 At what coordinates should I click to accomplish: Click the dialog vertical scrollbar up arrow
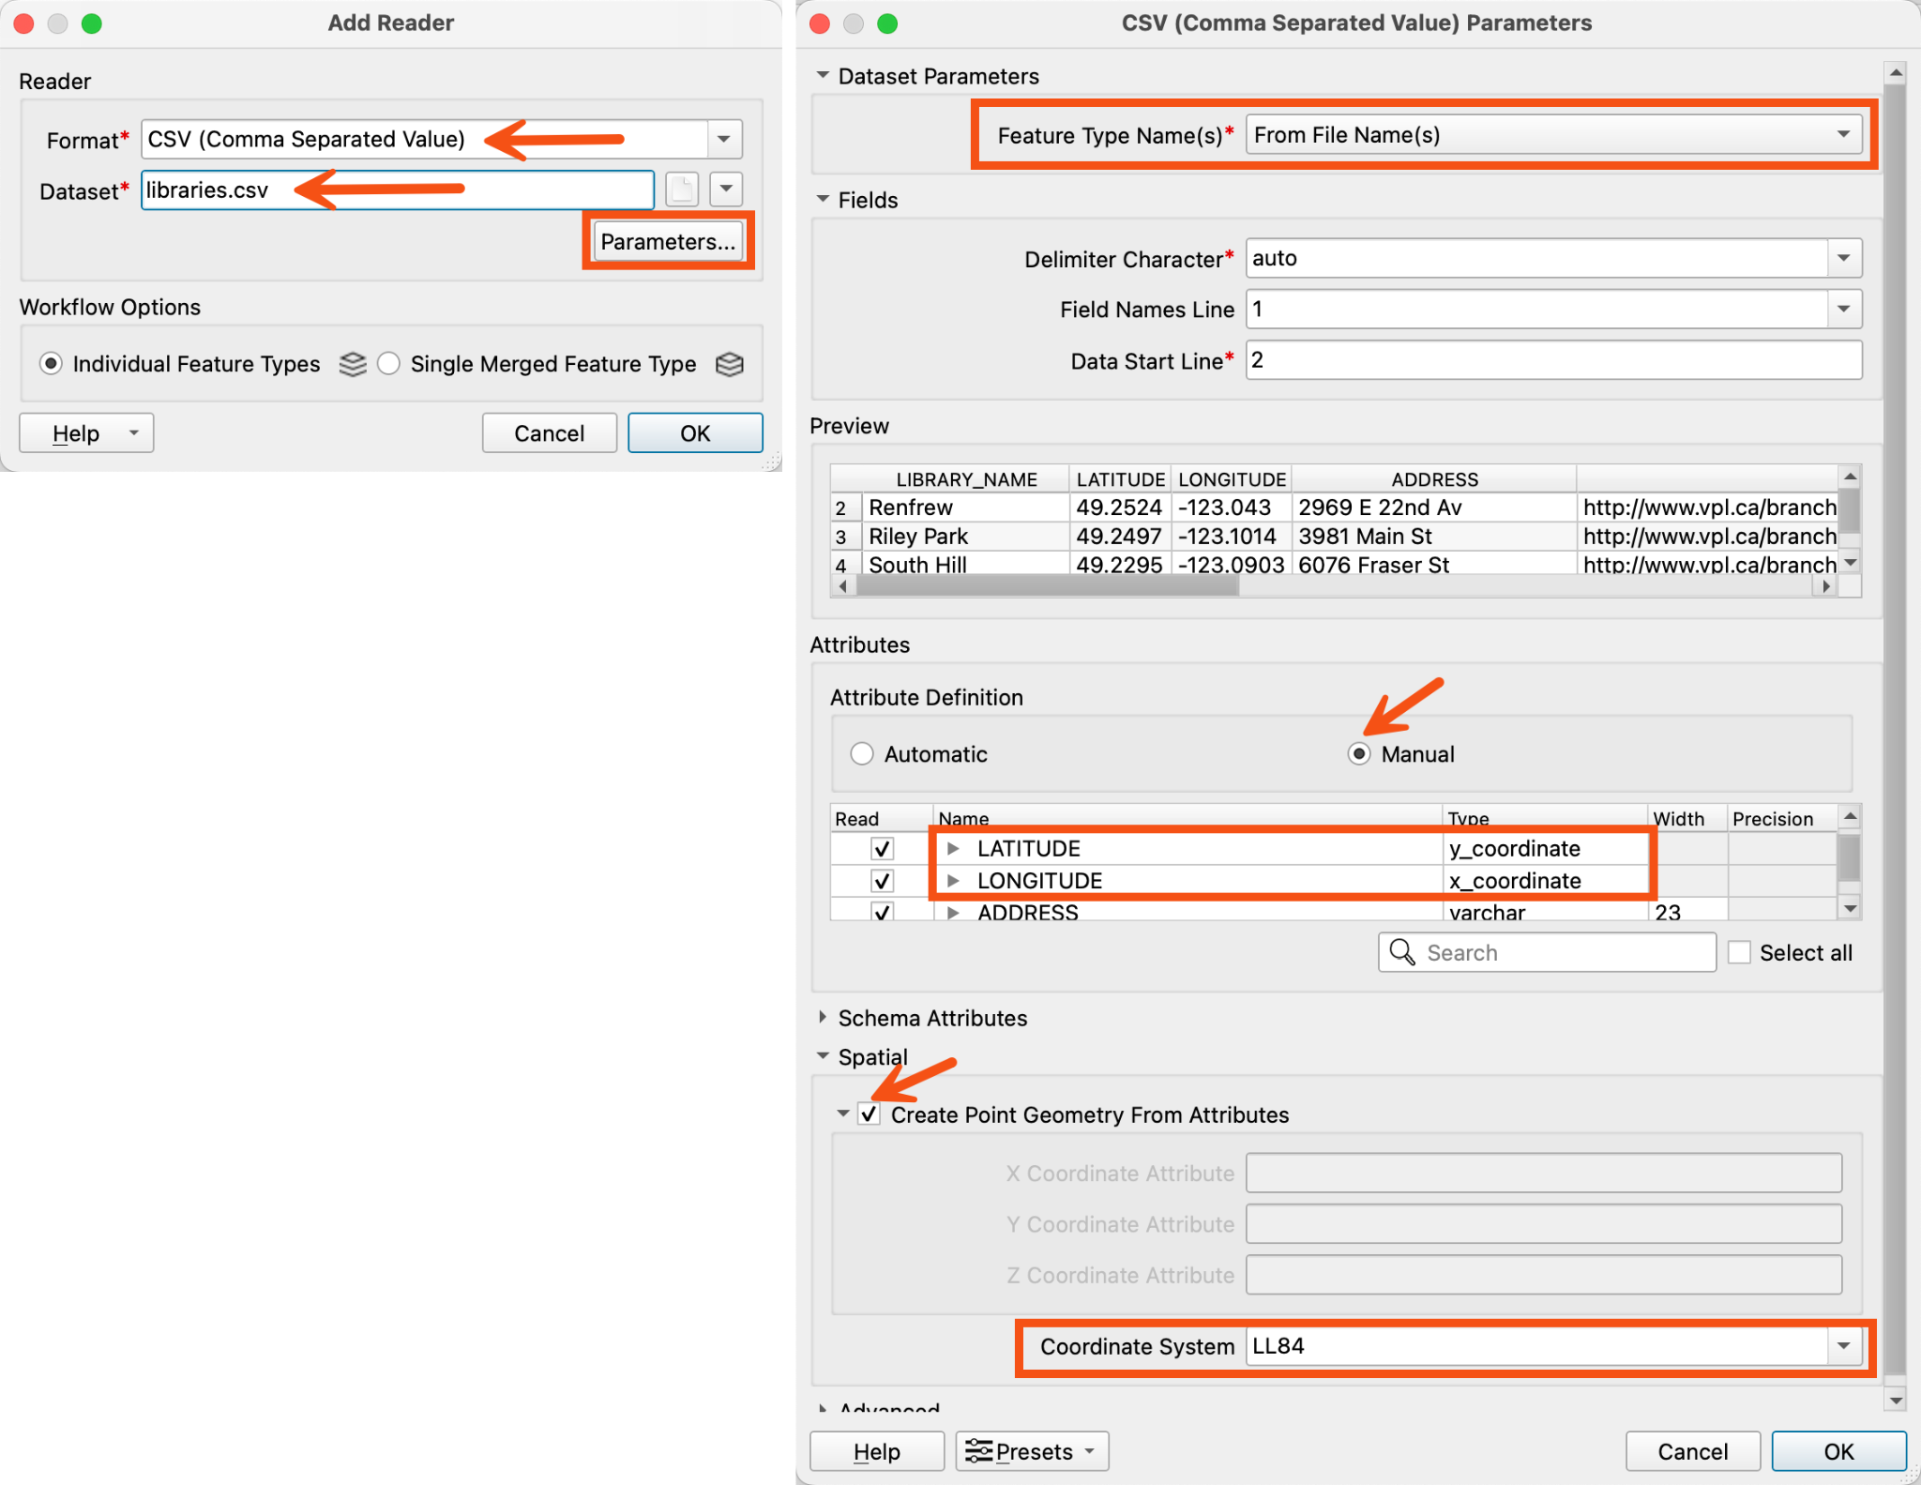coord(1896,72)
